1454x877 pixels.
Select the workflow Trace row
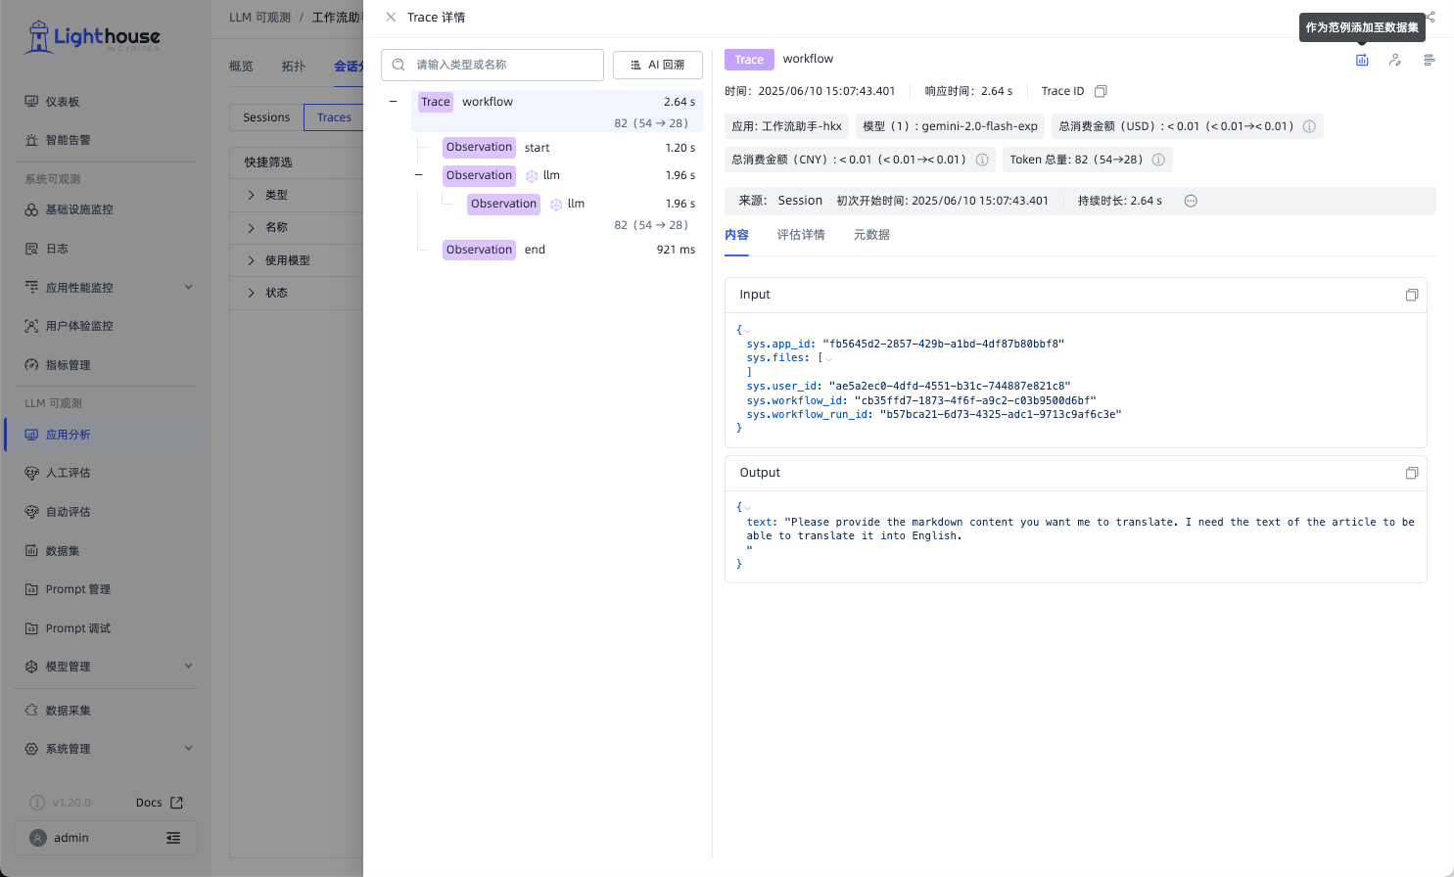(x=557, y=112)
